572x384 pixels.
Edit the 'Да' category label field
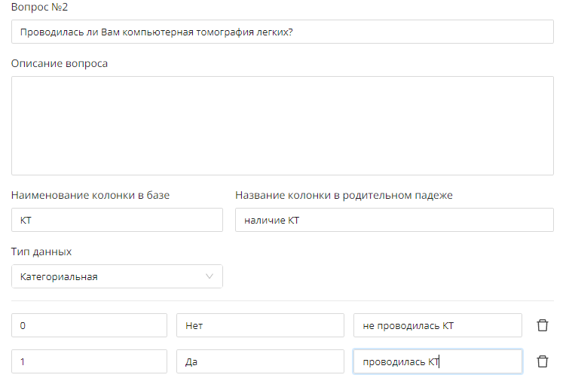(260, 361)
